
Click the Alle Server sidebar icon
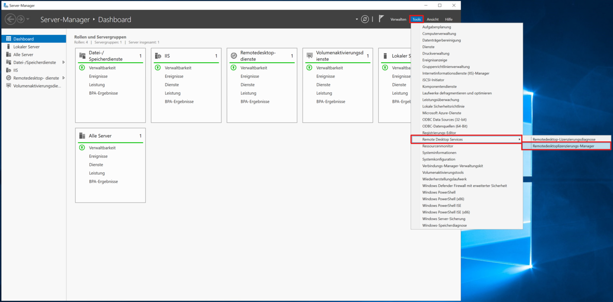pyautogui.click(x=8, y=55)
